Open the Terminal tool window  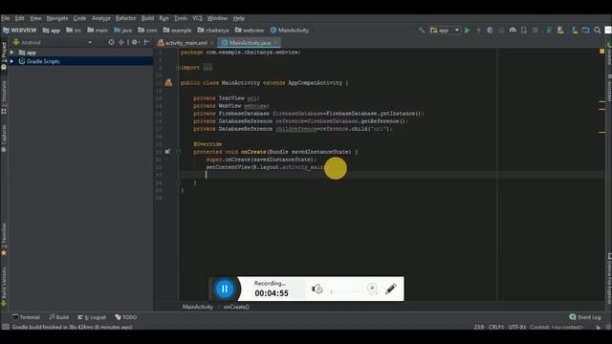point(26,317)
